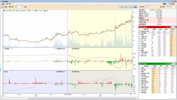Image resolution: width=177 pixels, height=100 pixels.
Task: Click the scrollbar right arrow
Action: (x=137, y=98)
